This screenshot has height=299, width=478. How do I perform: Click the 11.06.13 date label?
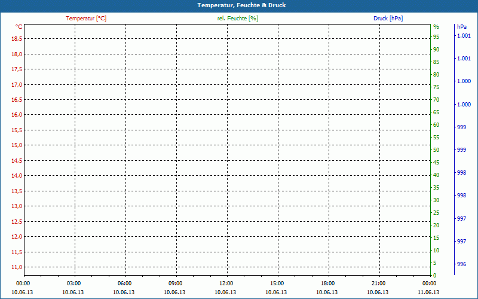[x=428, y=292]
